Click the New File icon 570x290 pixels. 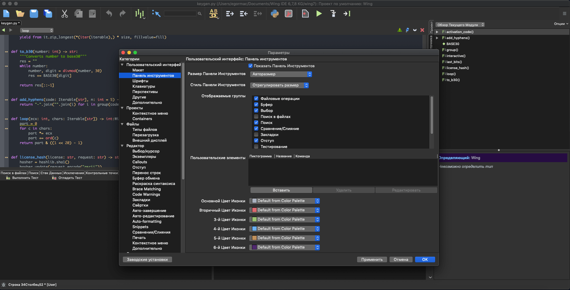[x=6, y=14]
